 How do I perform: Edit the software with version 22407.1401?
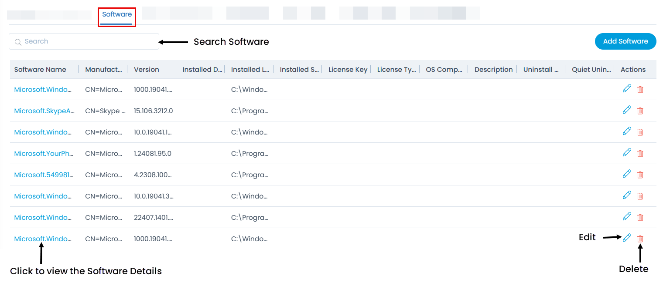[x=627, y=216]
